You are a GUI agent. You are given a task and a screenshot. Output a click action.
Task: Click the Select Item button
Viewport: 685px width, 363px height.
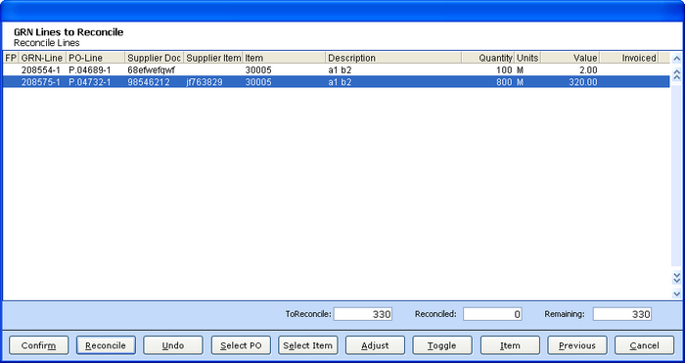point(308,345)
